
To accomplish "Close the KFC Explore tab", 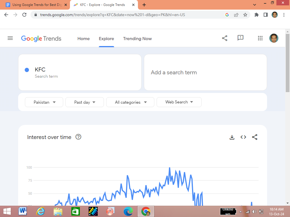I will (133, 5).
